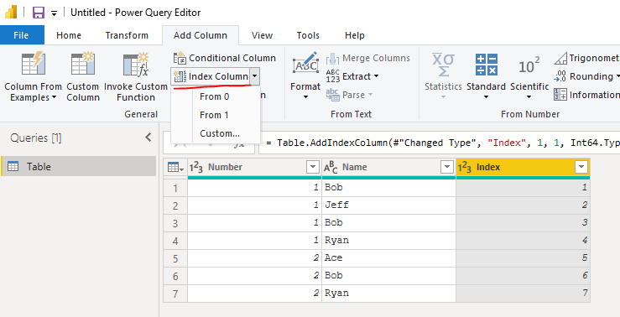
Task: Select the Number column header
Action: click(x=255, y=167)
